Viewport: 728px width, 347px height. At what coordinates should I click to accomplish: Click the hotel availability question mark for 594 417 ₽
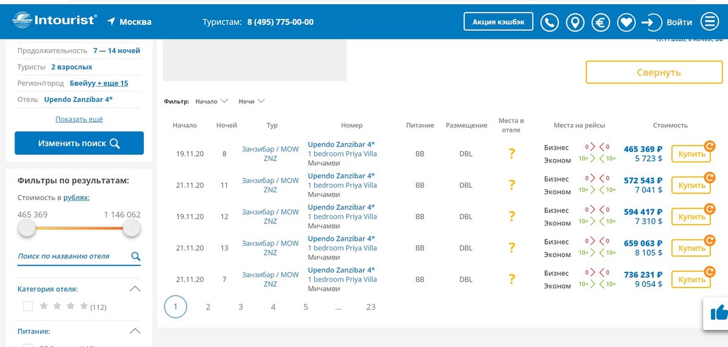tap(511, 217)
